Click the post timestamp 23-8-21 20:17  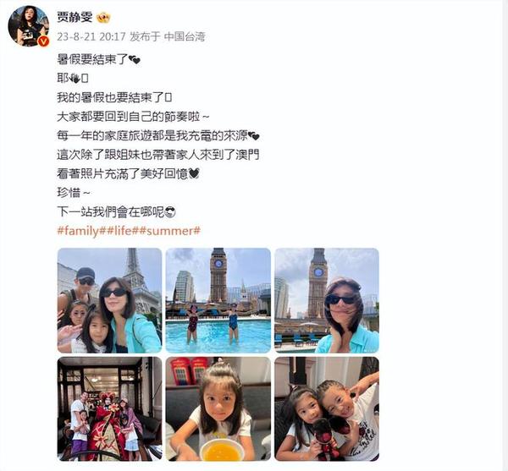[91, 36]
